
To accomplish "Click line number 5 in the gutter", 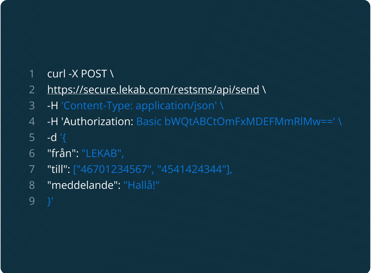I will coord(32,137).
